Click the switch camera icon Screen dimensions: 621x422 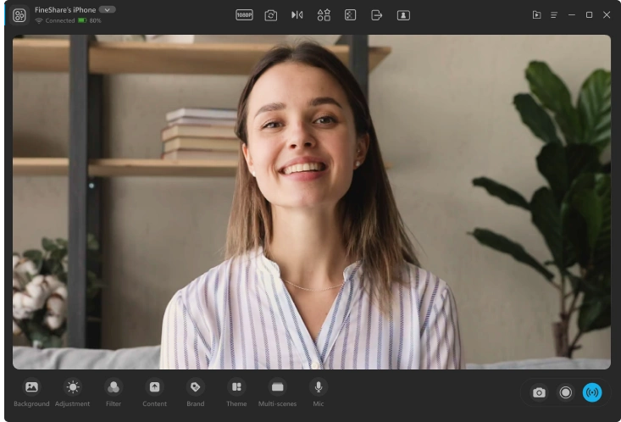[x=270, y=14]
